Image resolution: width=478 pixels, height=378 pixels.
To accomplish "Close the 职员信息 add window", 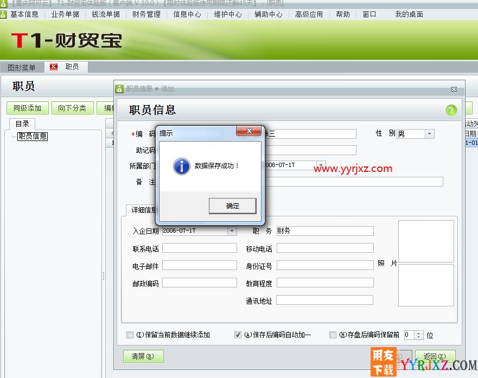I will pyautogui.click(x=454, y=89).
